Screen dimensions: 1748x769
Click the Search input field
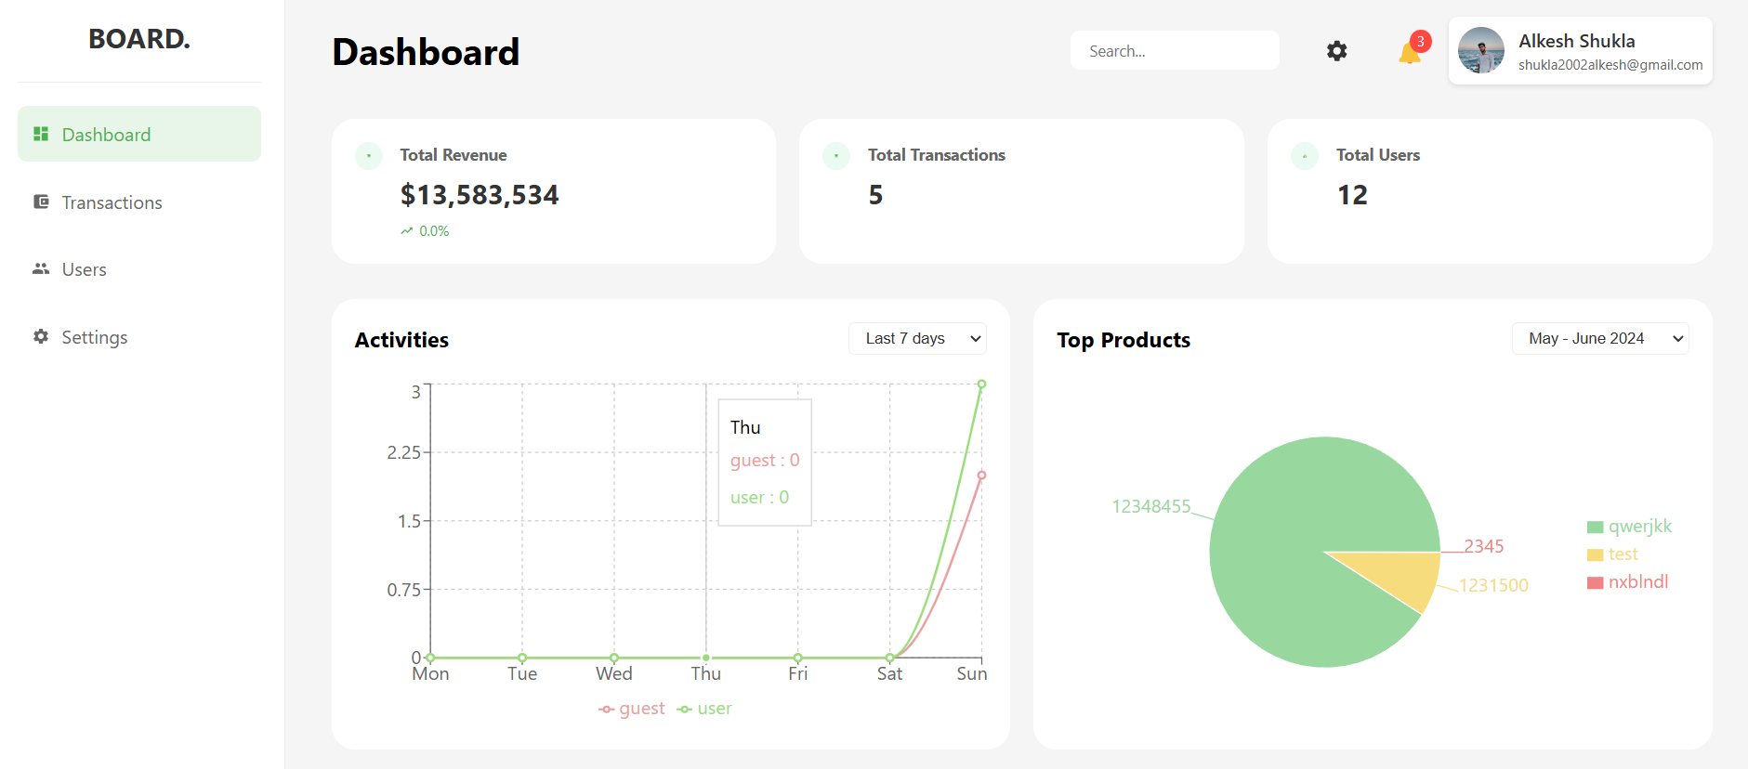tap(1175, 51)
